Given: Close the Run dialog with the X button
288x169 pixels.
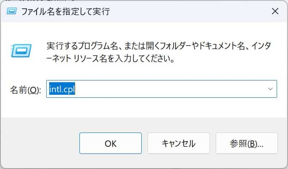Looking at the screenshot, I should click(x=275, y=11).
